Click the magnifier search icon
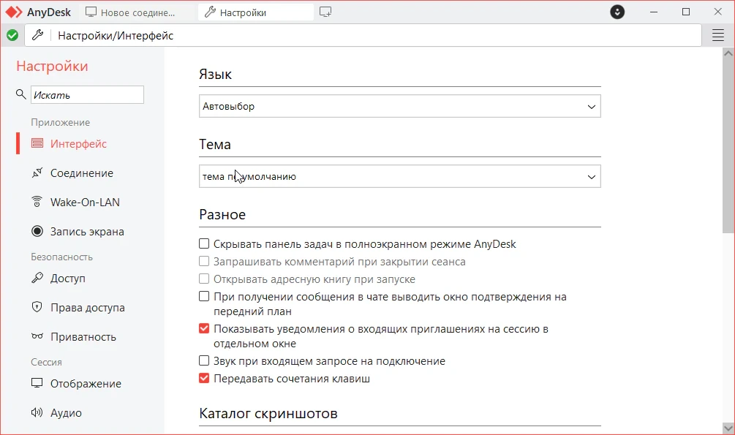This screenshot has height=435, width=735. pyautogui.click(x=20, y=94)
